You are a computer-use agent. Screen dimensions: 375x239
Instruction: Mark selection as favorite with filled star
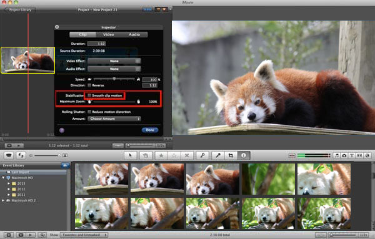coord(161,155)
